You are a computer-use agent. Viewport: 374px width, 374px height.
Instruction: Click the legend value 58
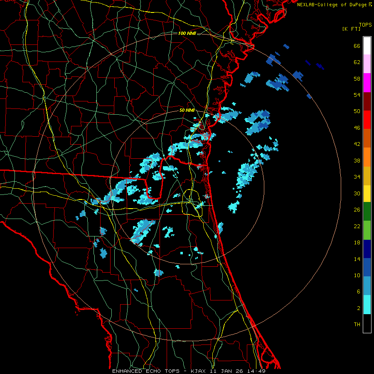(x=357, y=79)
